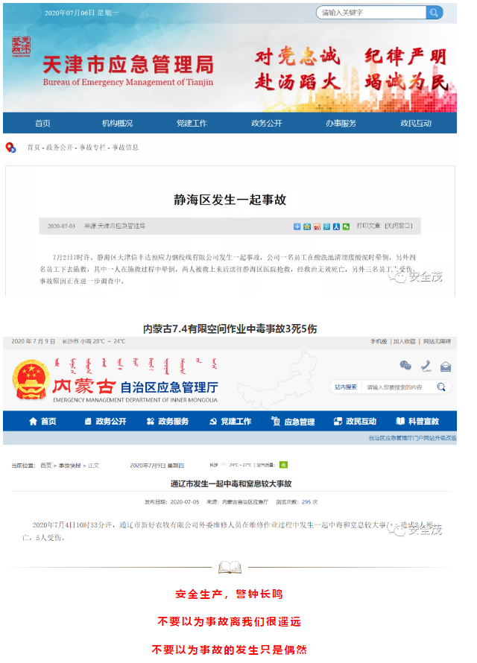Viewport: 477px width, 663px height.
Task: Click the blue plus share icon
Action: (297, 226)
